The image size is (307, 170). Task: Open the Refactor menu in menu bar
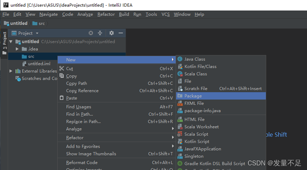106,14
